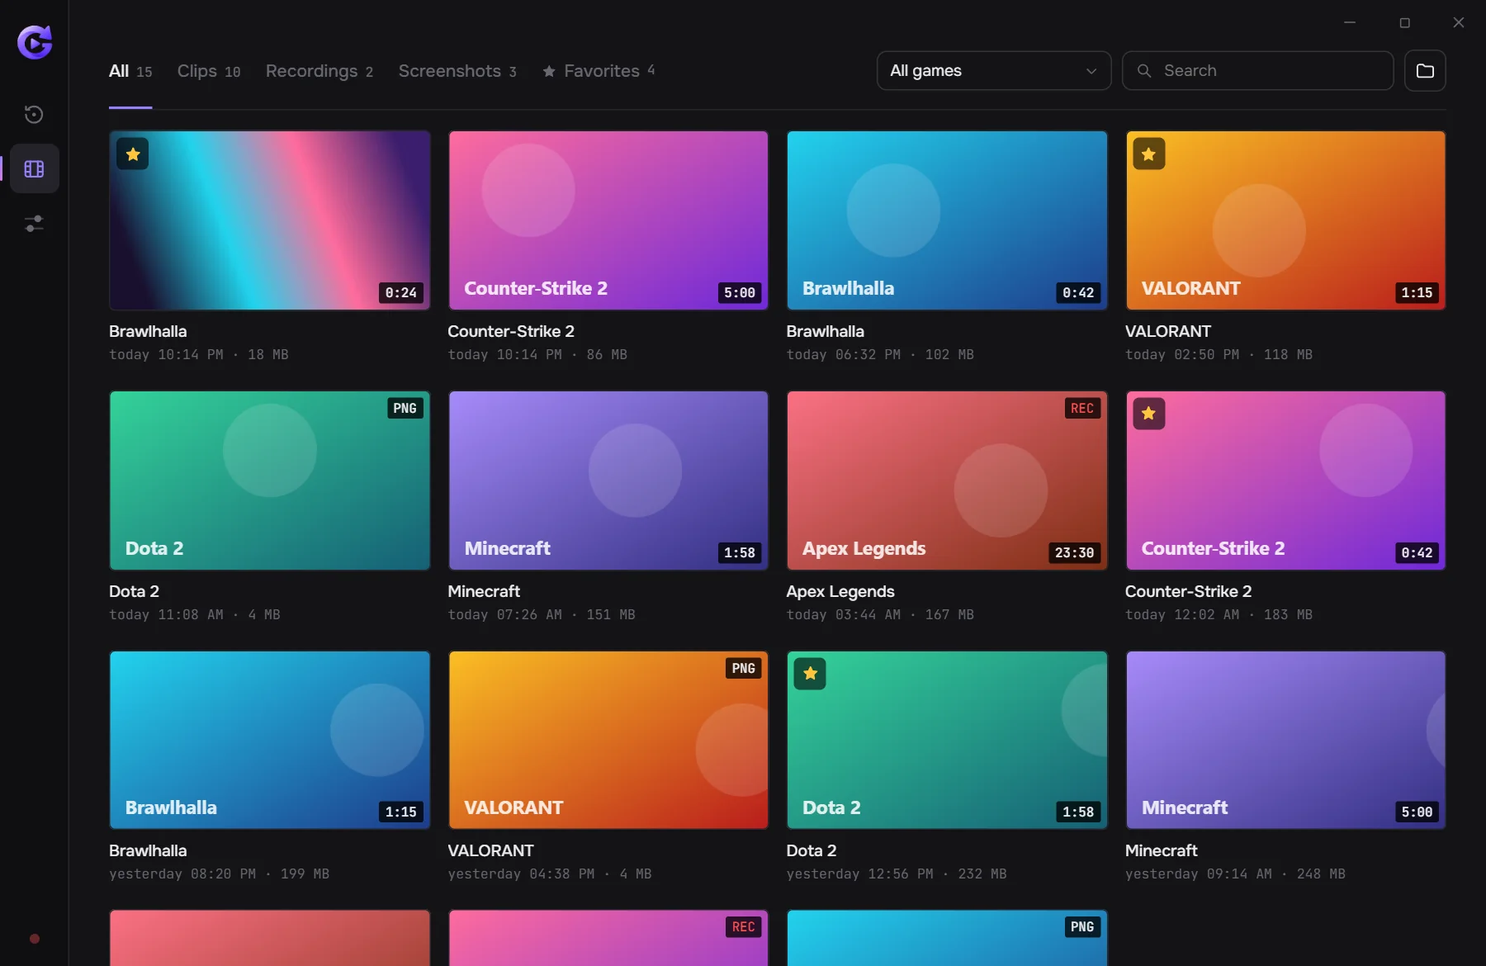Viewport: 1486px width, 966px height.
Task: Open the Brawlhalla 1:15 clip thumbnail
Action: click(x=270, y=740)
